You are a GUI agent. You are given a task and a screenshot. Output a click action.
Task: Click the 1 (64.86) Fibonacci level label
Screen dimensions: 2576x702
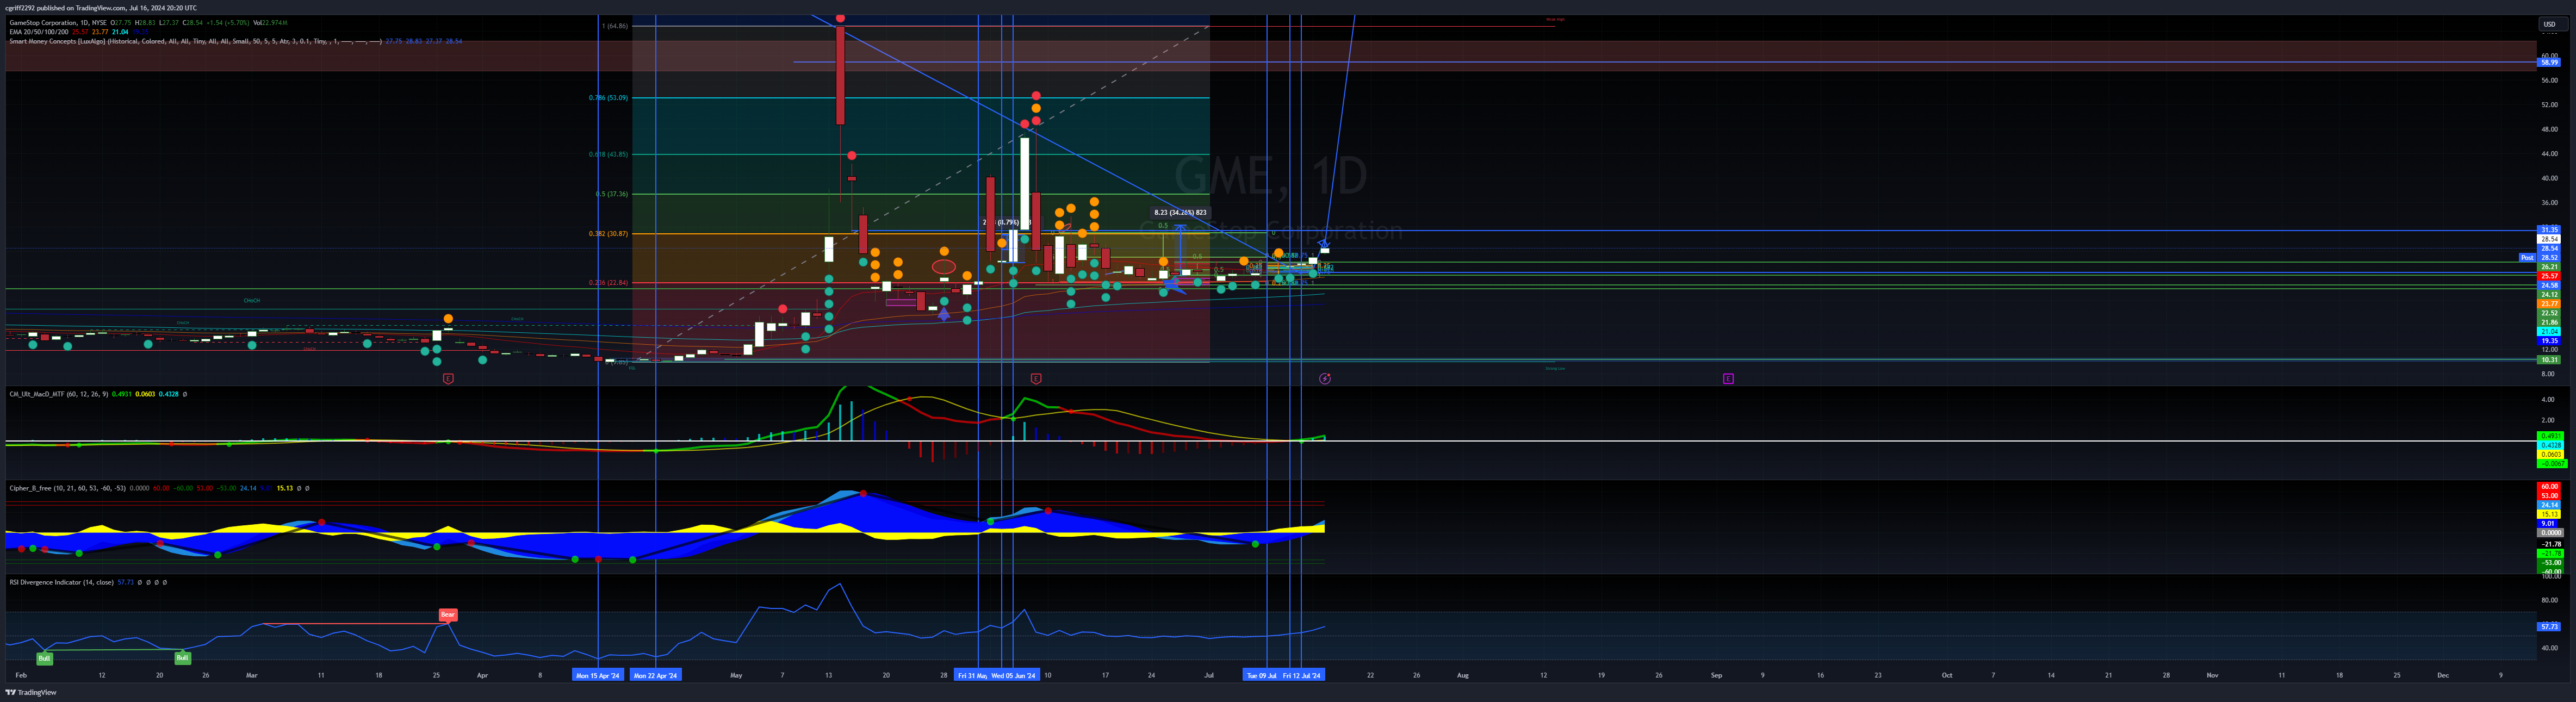pos(615,26)
